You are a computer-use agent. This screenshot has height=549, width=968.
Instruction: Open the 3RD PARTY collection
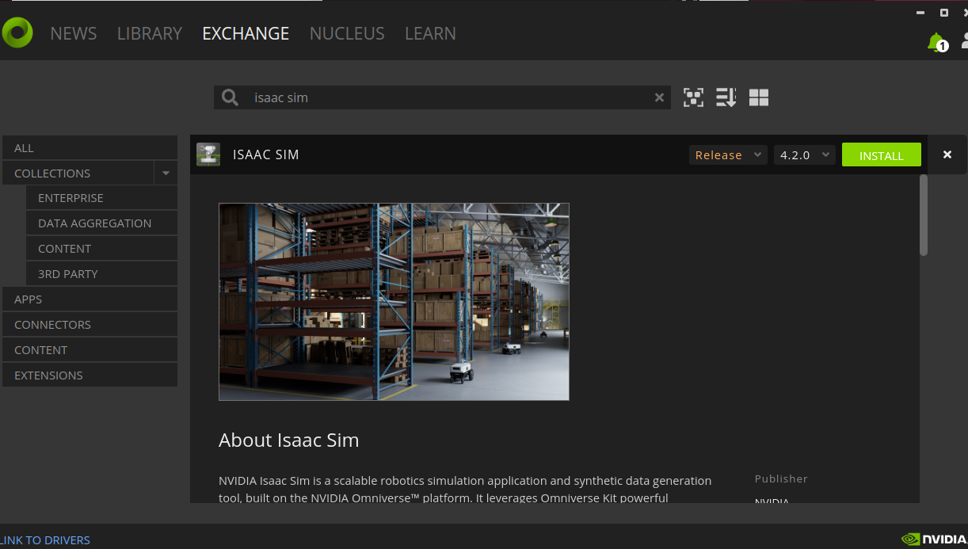pos(101,274)
